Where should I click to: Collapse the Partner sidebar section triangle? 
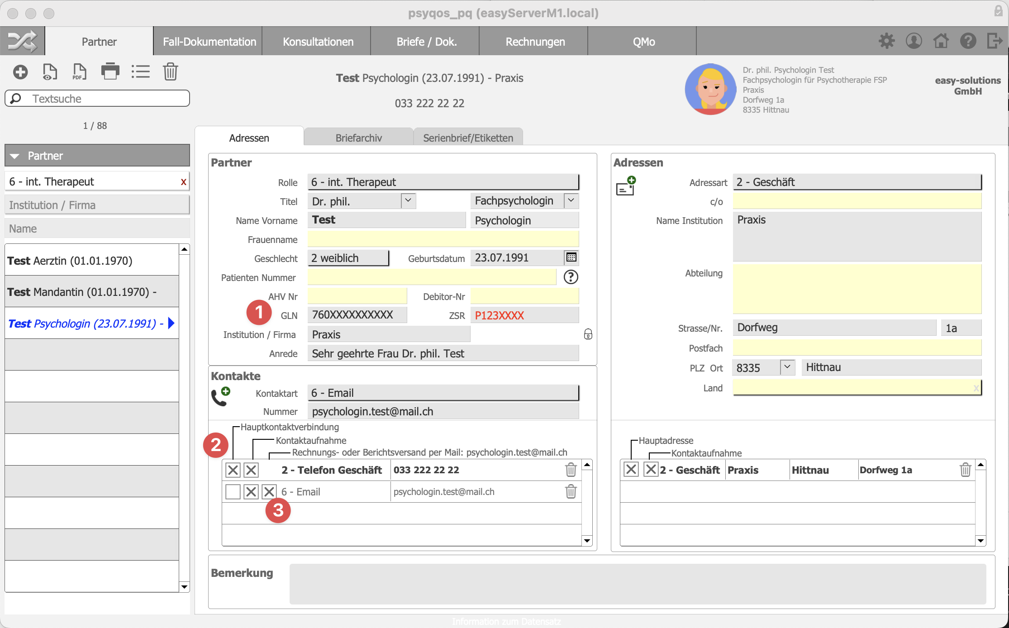point(15,156)
